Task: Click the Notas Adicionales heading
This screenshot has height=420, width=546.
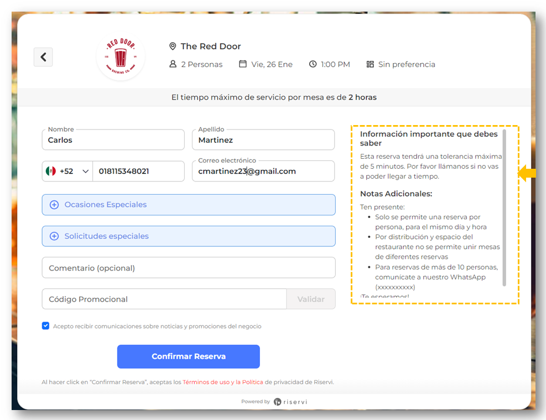Action: pos(396,194)
